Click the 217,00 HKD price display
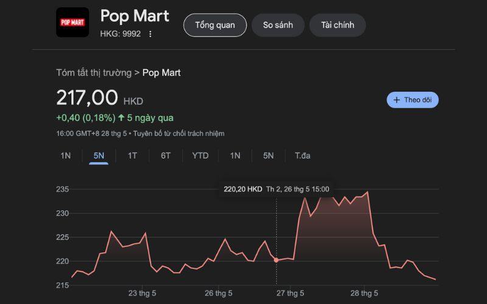 coord(87,98)
